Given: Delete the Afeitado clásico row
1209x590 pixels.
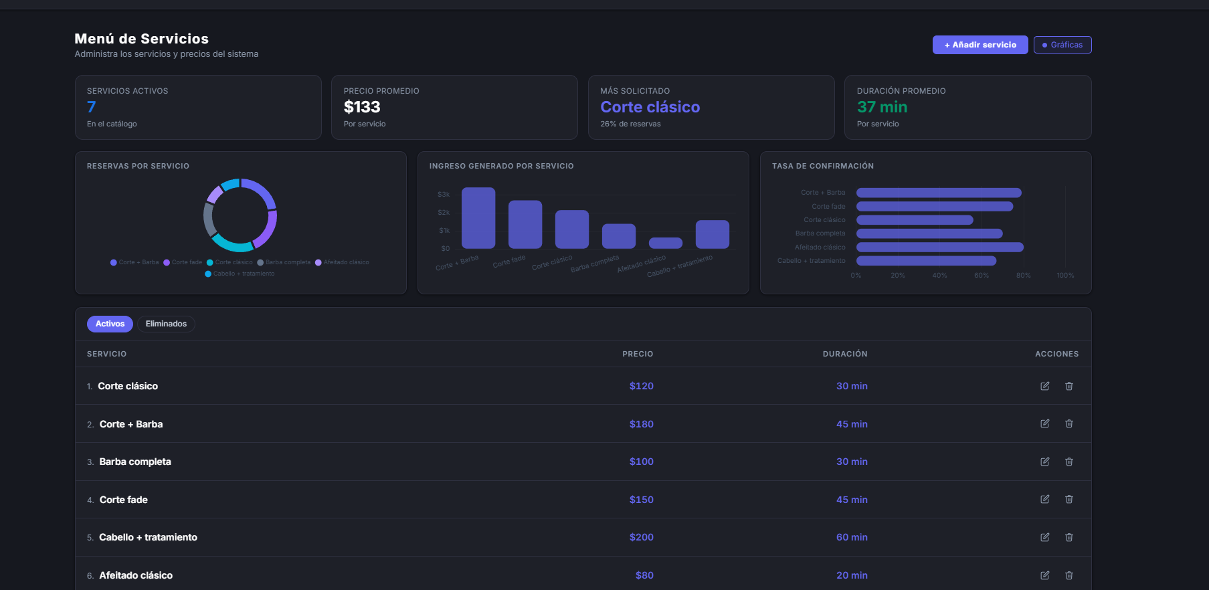Looking at the screenshot, I should tap(1069, 575).
